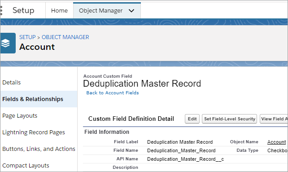The height and width of the screenshot is (172, 288).
Task: Click the Deduplication_Master_Record field name value
Action: (181, 150)
